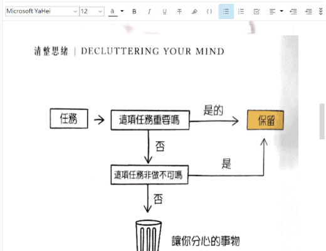The image size is (326, 251).
Task: Click the numbered list icon
Action: (x=241, y=11)
